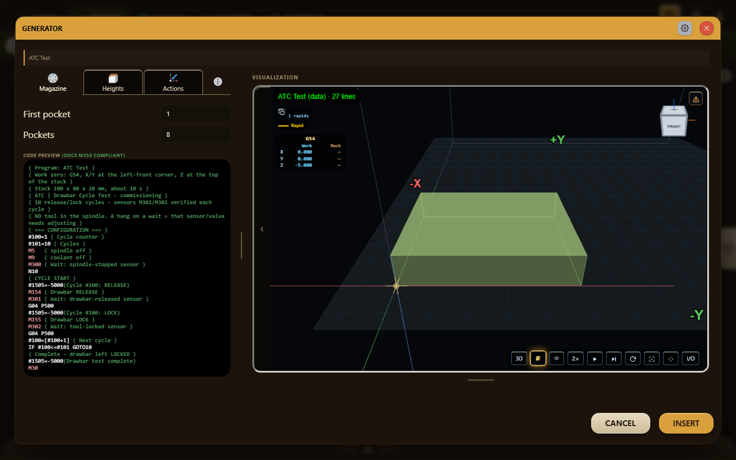Step forward in the simulation
736x460 pixels.
[x=614, y=358]
